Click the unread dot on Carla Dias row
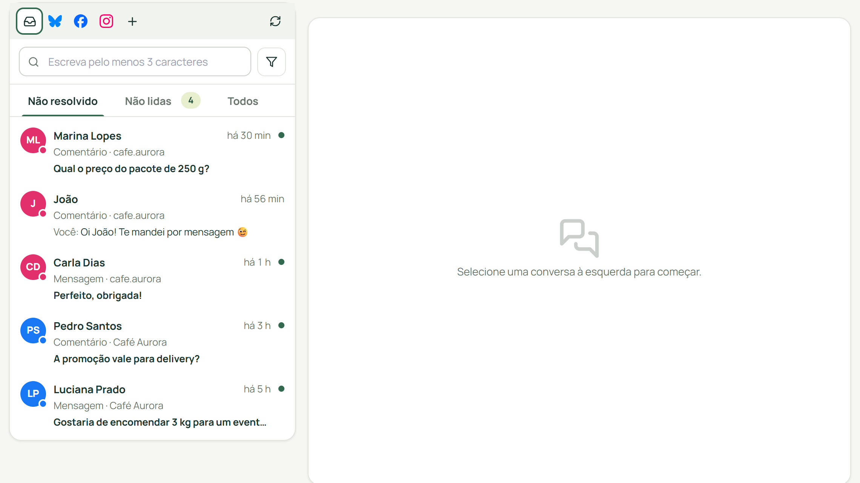 pyautogui.click(x=281, y=262)
